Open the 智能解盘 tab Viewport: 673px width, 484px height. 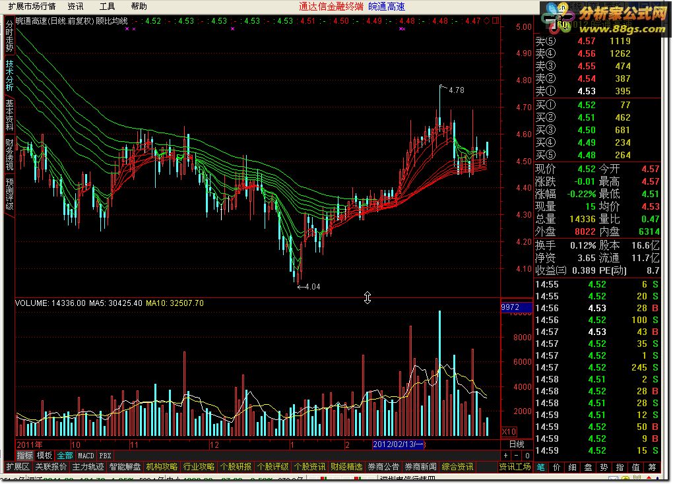(x=125, y=467)
